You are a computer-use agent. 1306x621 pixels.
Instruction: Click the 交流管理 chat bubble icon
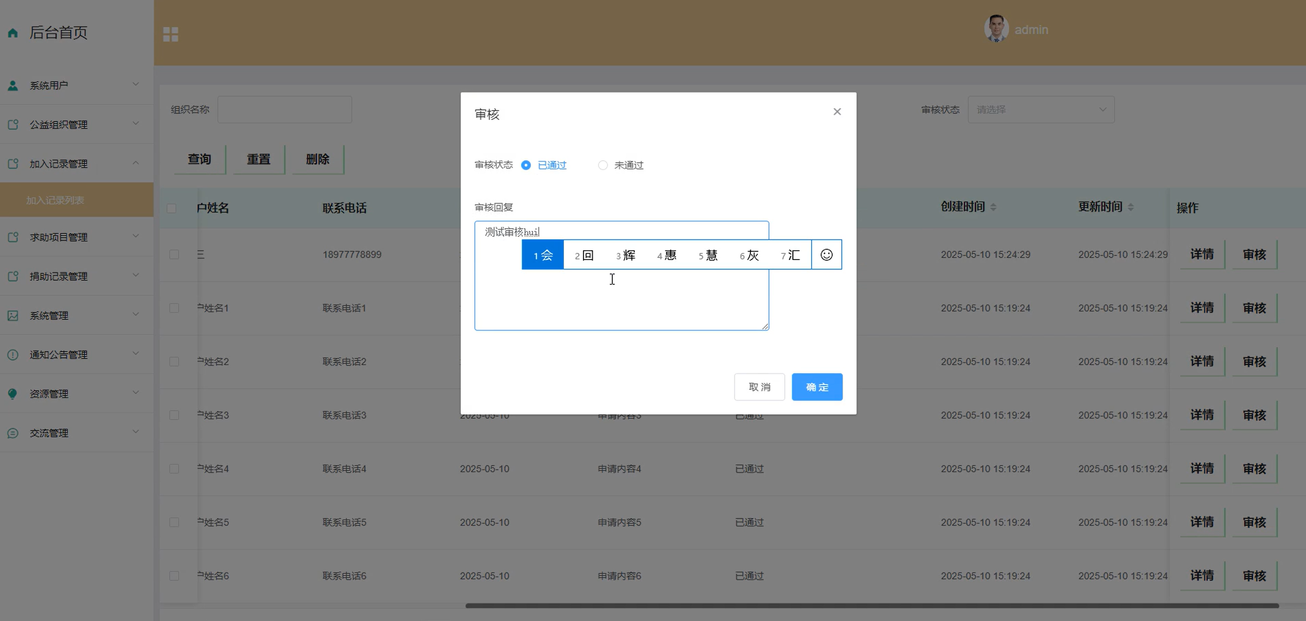click(x=13, y=433)
